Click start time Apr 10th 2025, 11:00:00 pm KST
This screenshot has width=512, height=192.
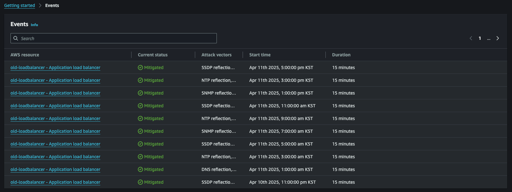[x=282, y=182]
